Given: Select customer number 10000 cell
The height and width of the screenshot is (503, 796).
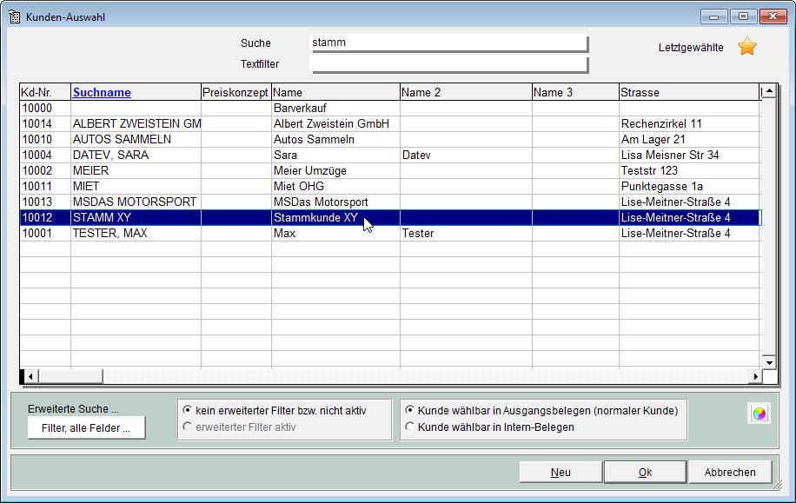Looking at the screenshot, I should [45, 108].
